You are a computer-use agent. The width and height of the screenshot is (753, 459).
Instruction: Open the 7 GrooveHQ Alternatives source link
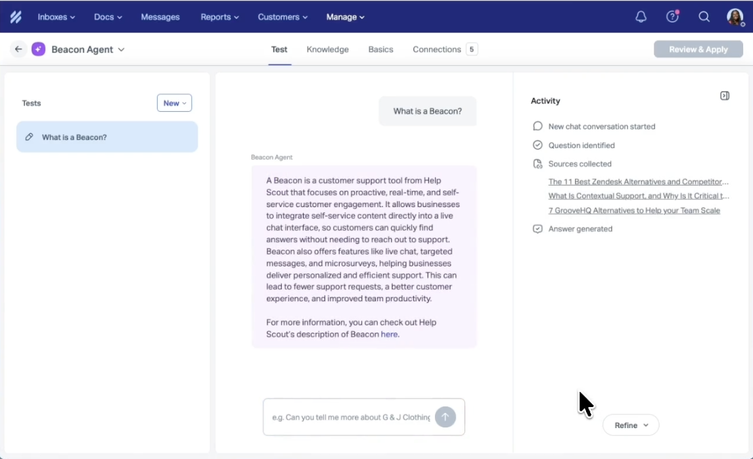634,210
